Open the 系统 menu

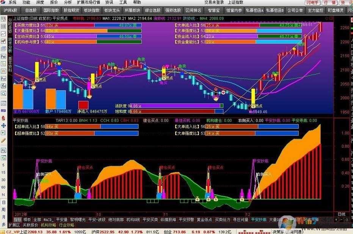[x=12, y=3]
